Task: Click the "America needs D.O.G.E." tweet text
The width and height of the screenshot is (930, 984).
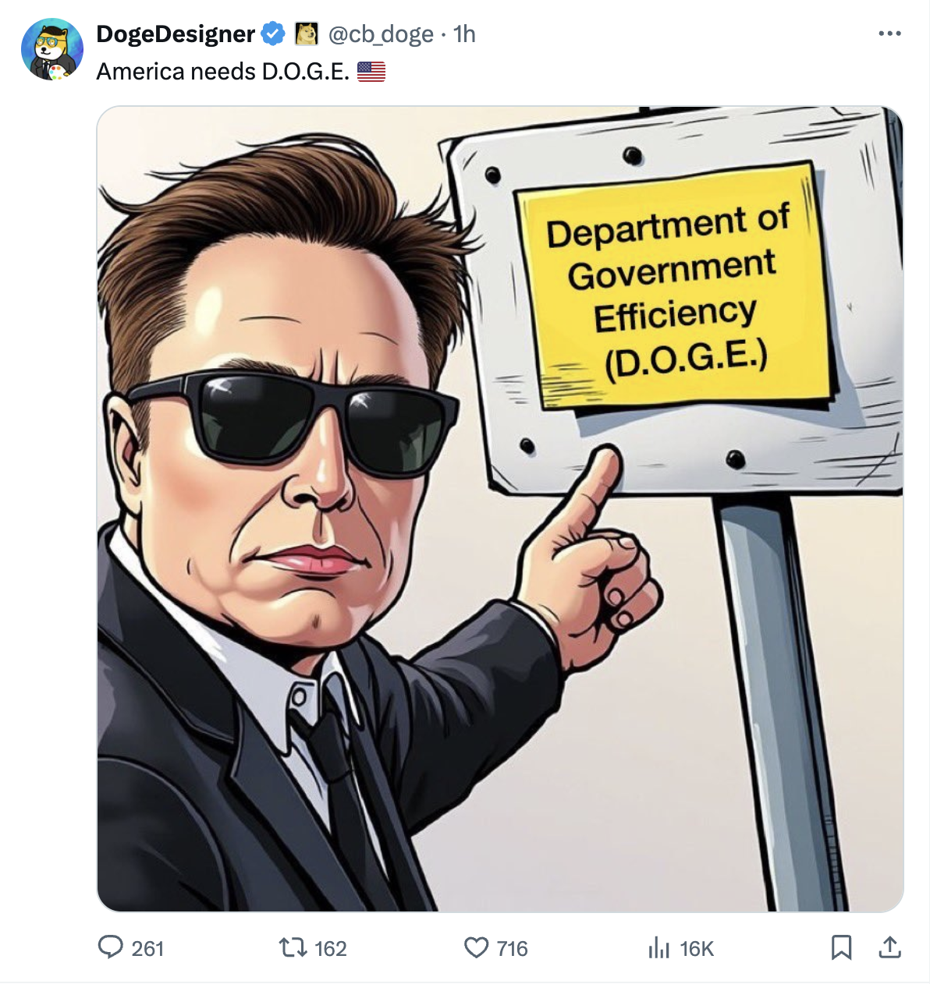Action: [x=222, y=72]
